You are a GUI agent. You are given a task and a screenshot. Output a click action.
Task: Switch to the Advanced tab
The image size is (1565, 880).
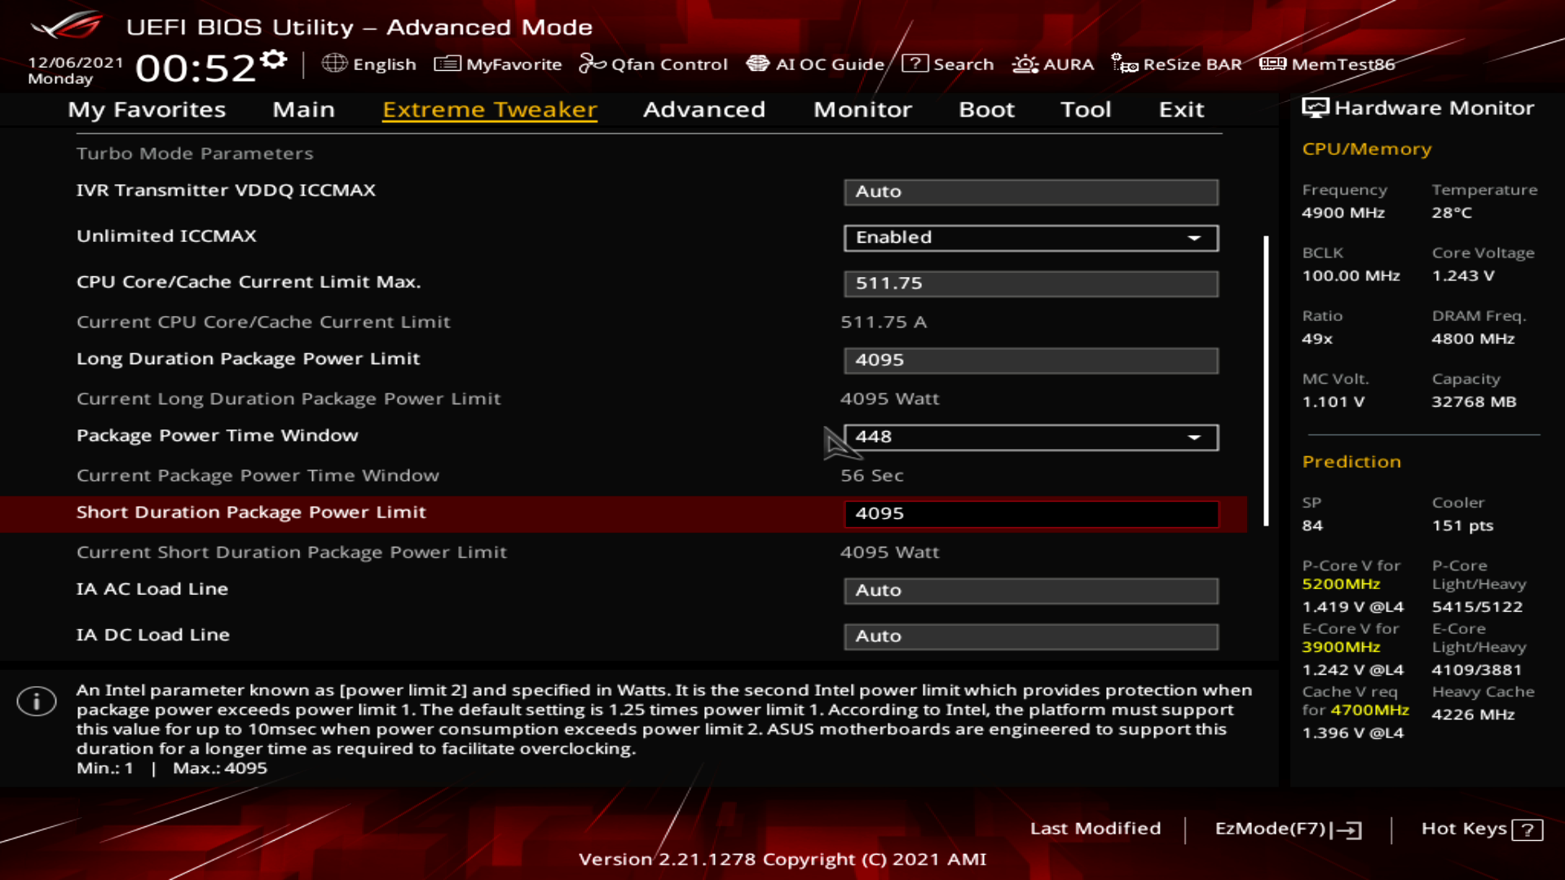[x=704, y=109]
